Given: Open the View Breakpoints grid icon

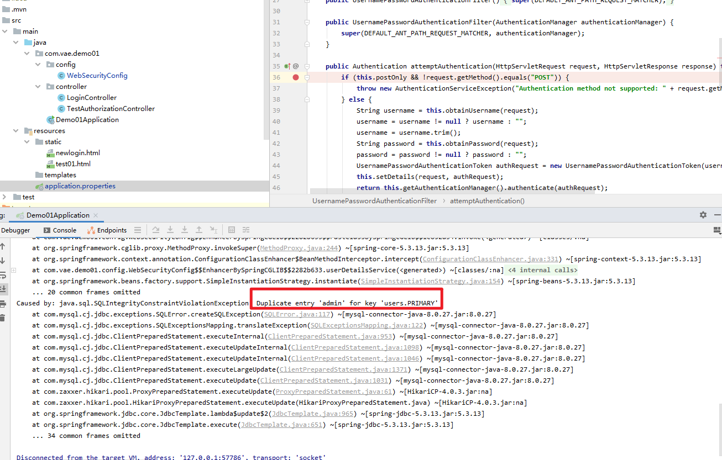Looking at the screenshot, I should [x=231, y=230].
